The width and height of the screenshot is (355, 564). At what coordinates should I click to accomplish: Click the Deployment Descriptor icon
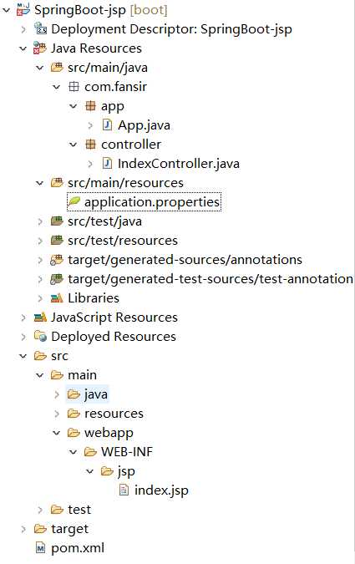(x=40, y=28)
